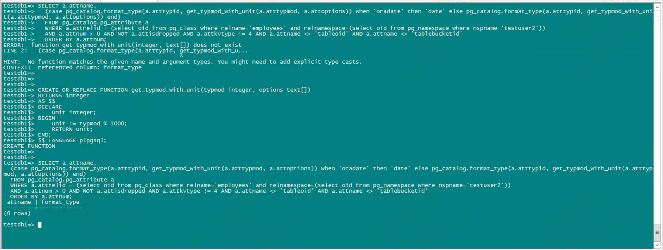Click the last ORDER BY a.attnum; line
The image size is (663, 250).
tap(41, 197)
